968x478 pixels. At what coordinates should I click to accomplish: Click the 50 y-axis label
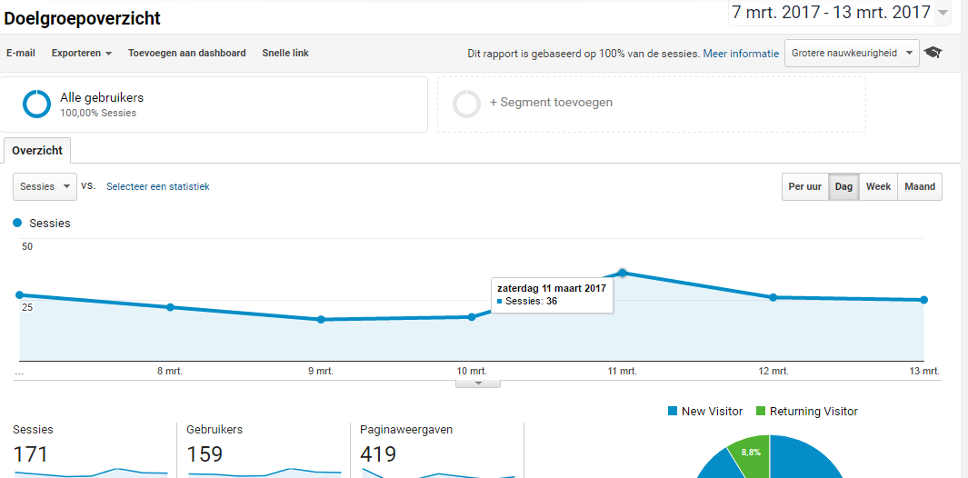[27, 246]
